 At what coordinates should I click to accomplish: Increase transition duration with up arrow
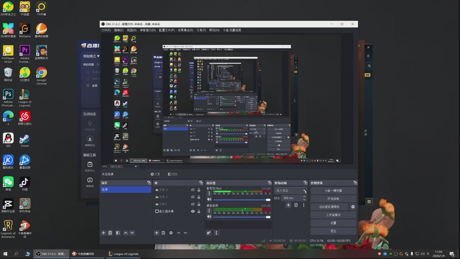tap(304, 197)
